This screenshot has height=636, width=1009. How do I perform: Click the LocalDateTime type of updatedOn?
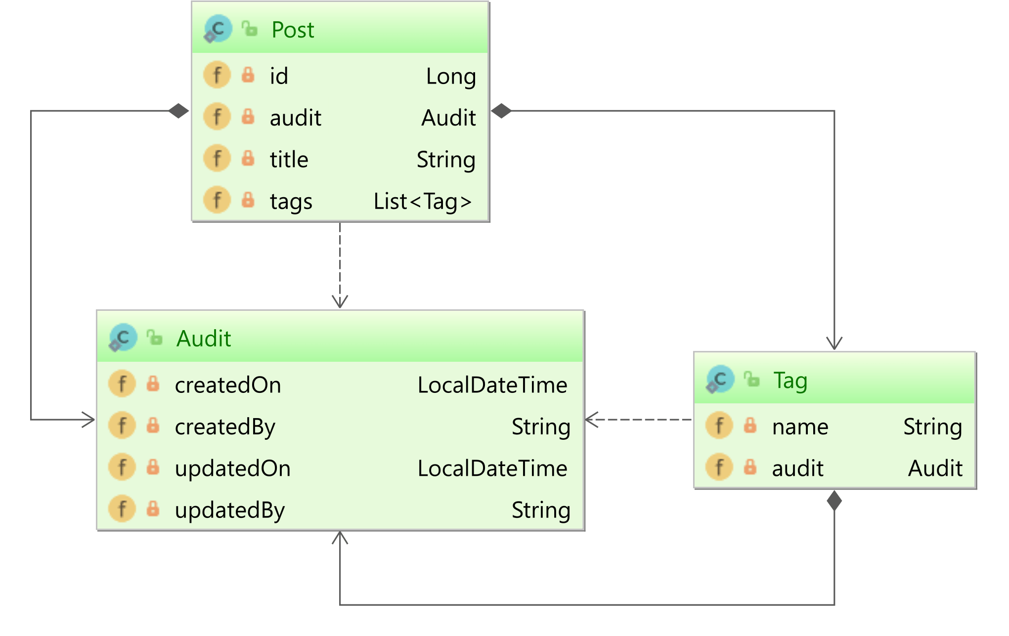click(492, 468)
